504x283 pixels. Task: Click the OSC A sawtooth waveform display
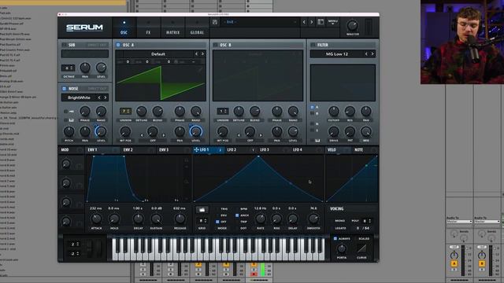161,83
